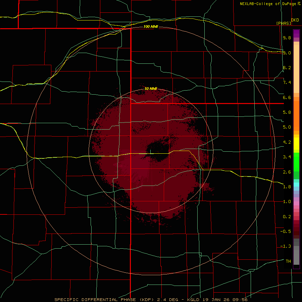Select the 8.2 scale value
302x302 pixels.
287,67
